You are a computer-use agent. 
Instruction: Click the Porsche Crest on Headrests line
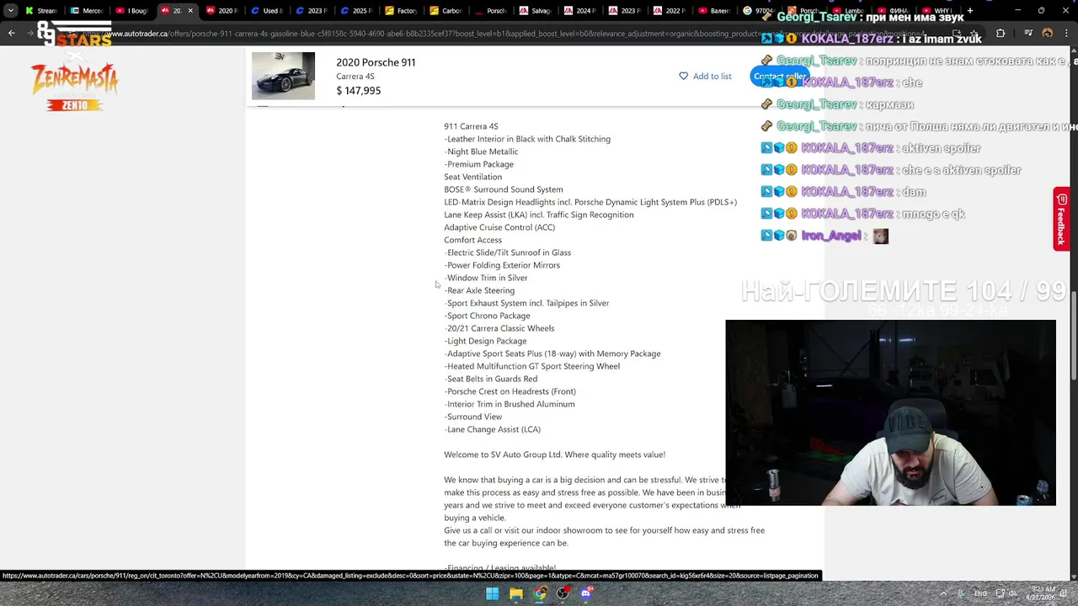pos(510,391)
